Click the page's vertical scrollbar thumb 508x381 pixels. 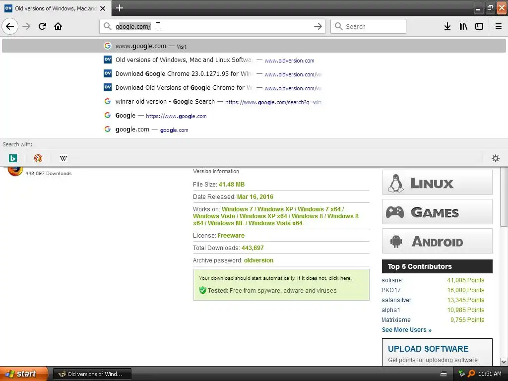click(504, 197)
